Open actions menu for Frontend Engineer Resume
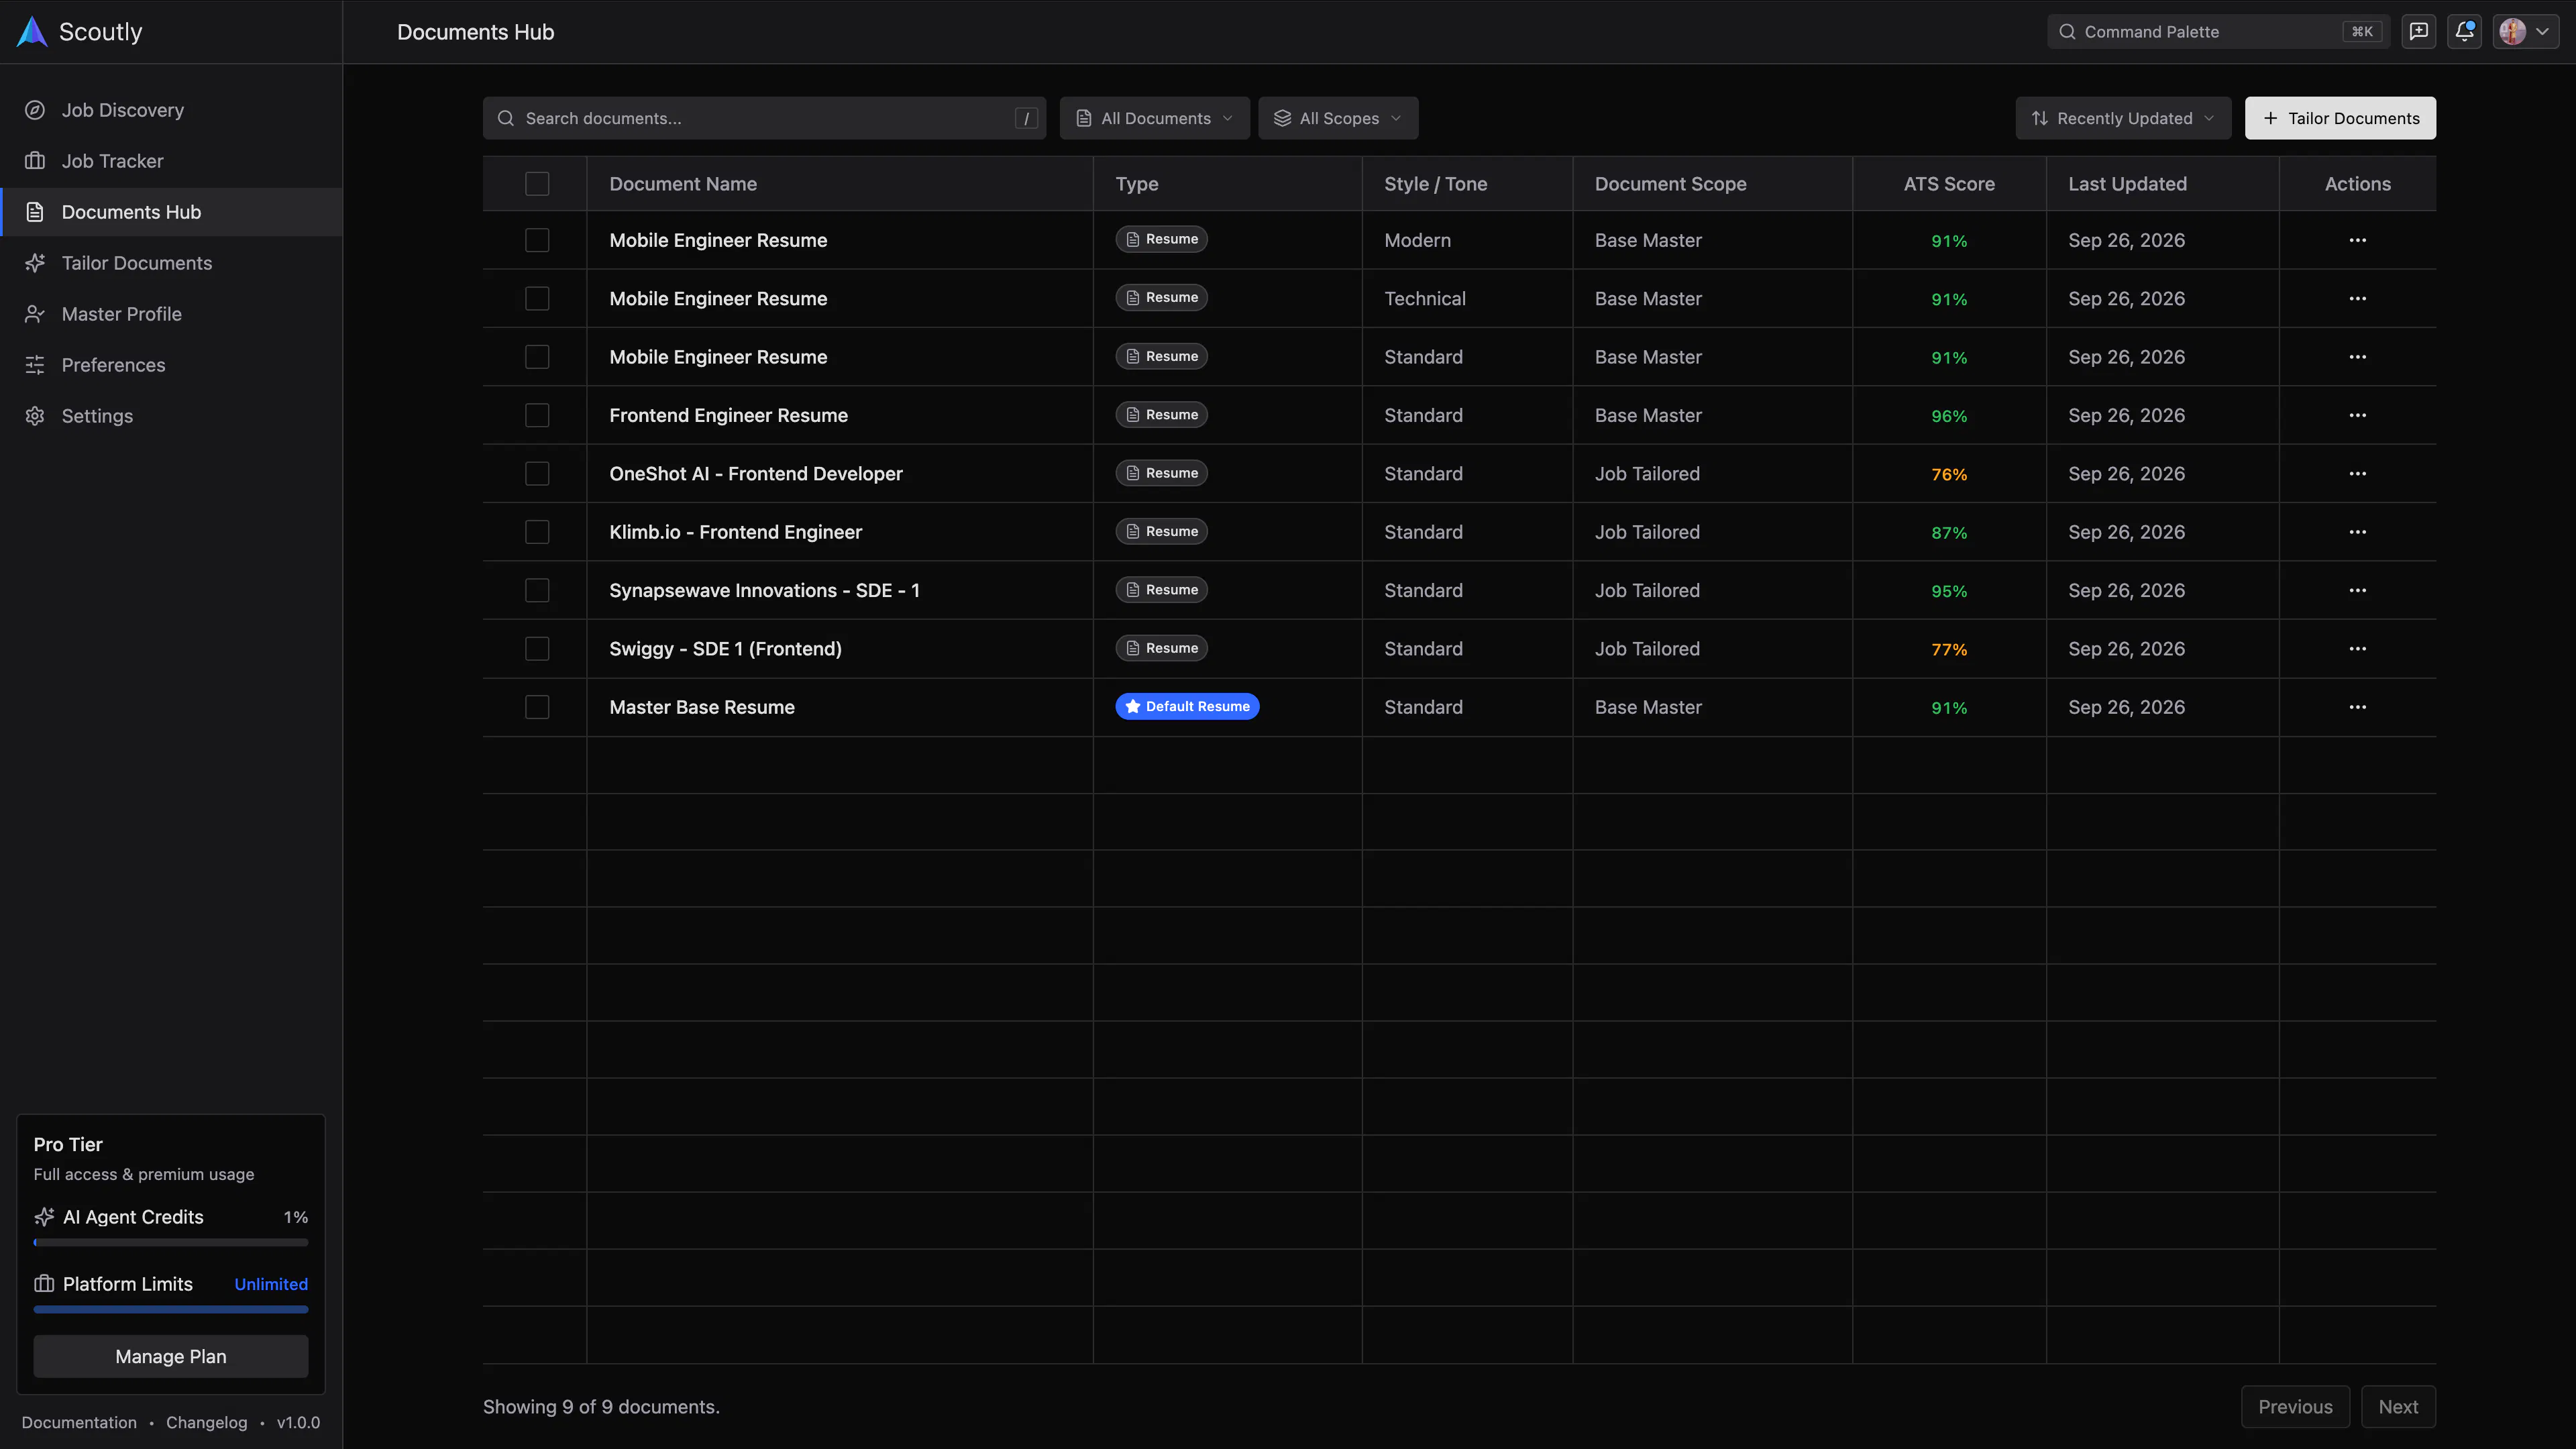 tap(2357, 415)
